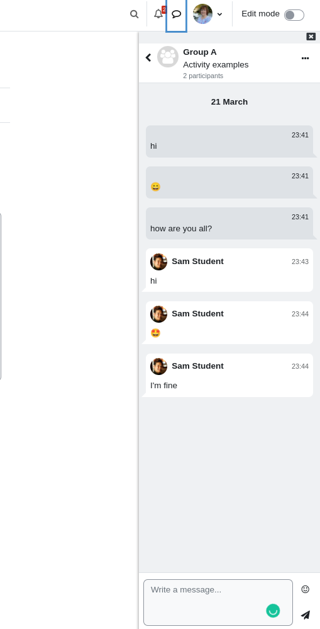Toggle the messaging drawer speech bubble
This screenshot has width=320, height=629.
point(177,14)
